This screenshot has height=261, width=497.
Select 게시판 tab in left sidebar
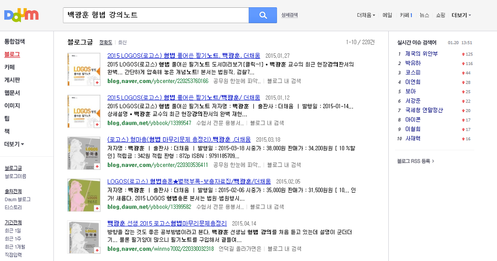(12, 80)
